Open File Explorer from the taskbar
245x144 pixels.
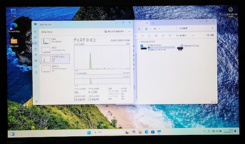pyautogui.click(x=140, y=132)
